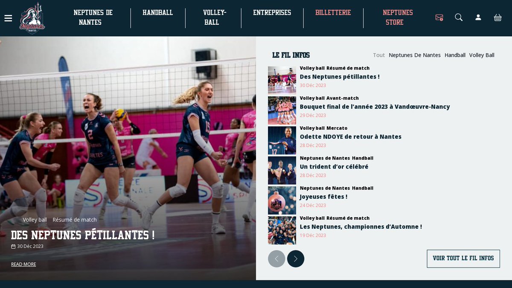Open the shopping basket icon
Image resolution: width=512 pixels, height=288 pixels.
(x=497, y=17)
